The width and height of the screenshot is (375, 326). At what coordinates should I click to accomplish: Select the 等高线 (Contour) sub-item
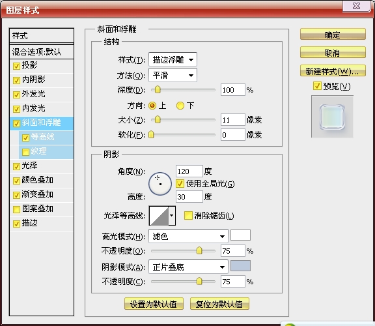coord(46,138)
